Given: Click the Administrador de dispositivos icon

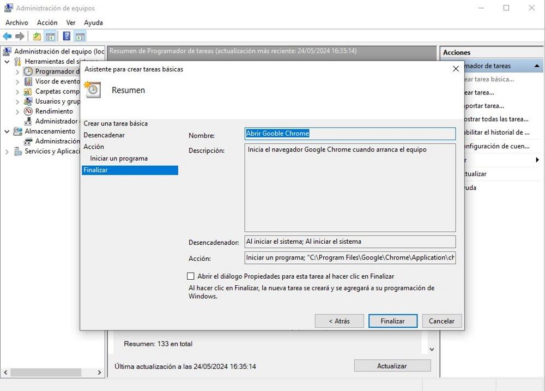Looking at the screenshot, I should tap(27, 121).
